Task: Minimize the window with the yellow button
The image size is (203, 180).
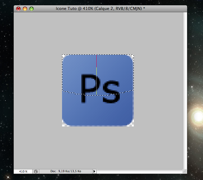Action: click(x=25, y=9)
